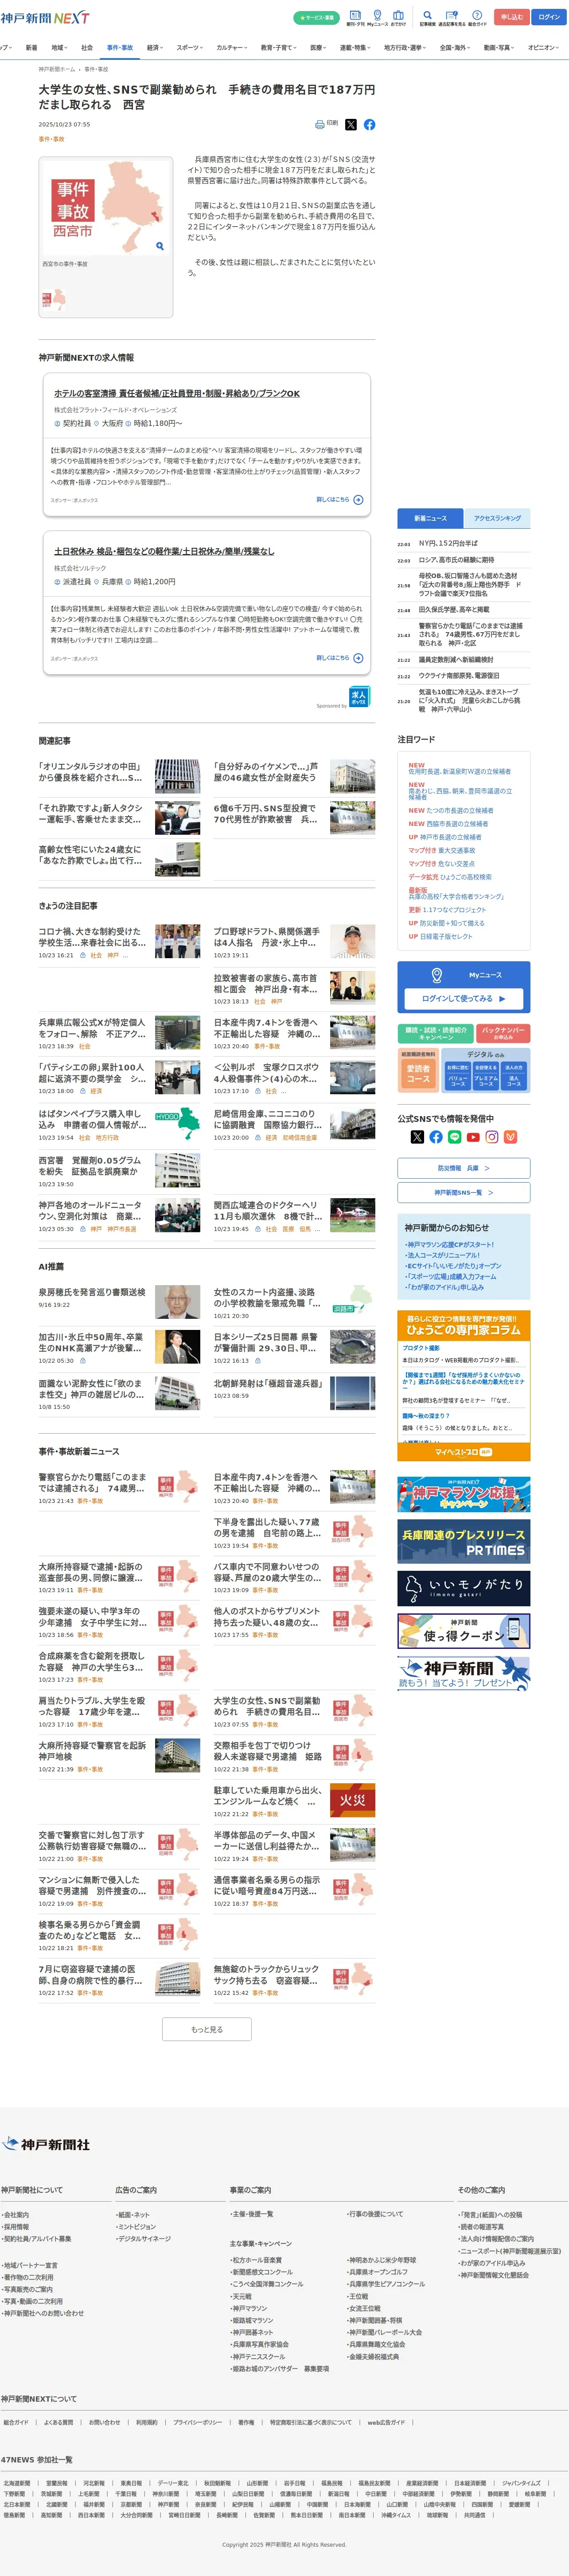Open the プライバシーポリシー footer link
The image size is (569, 2576).
pos(198,2422)
